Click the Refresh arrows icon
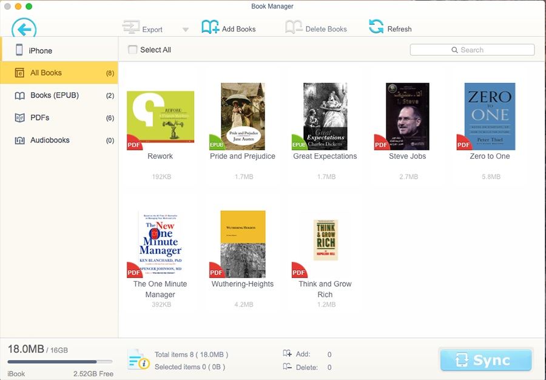This screenshot has width=546, height=380. pos(376,27)
